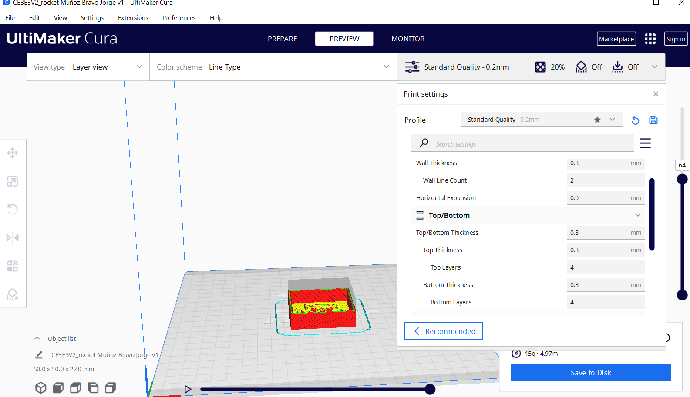Click the Wall Thickness value field
The image size is (690, 397).
click(x=606, y=163)
